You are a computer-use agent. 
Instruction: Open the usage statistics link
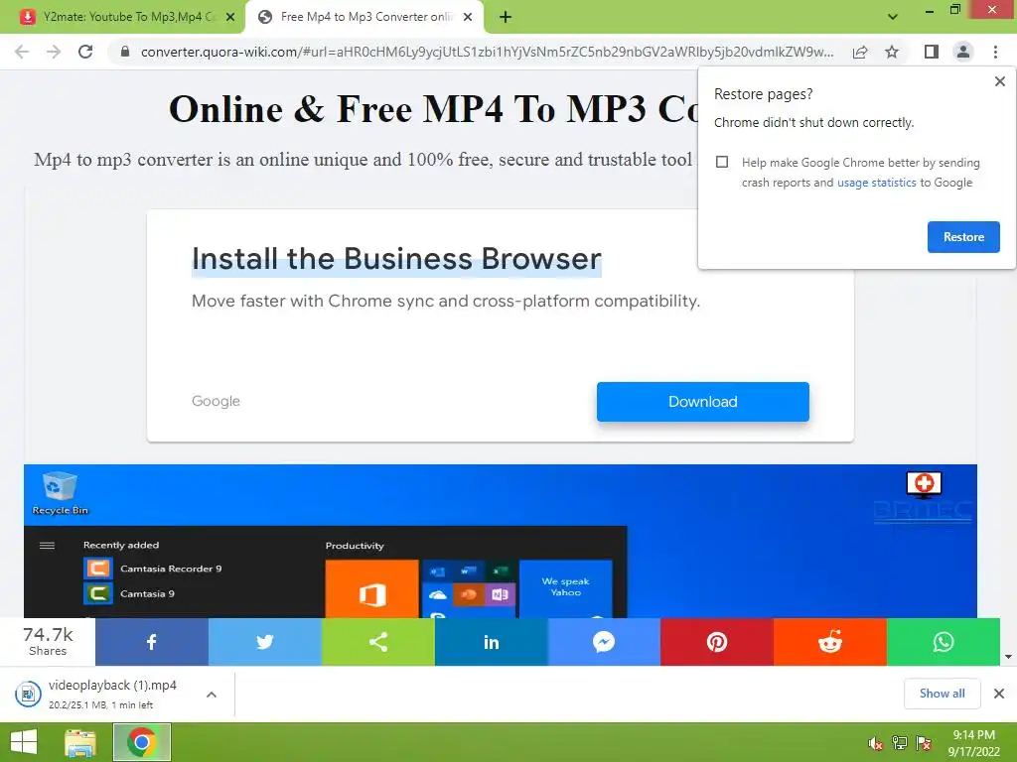[x=876, y=183]
